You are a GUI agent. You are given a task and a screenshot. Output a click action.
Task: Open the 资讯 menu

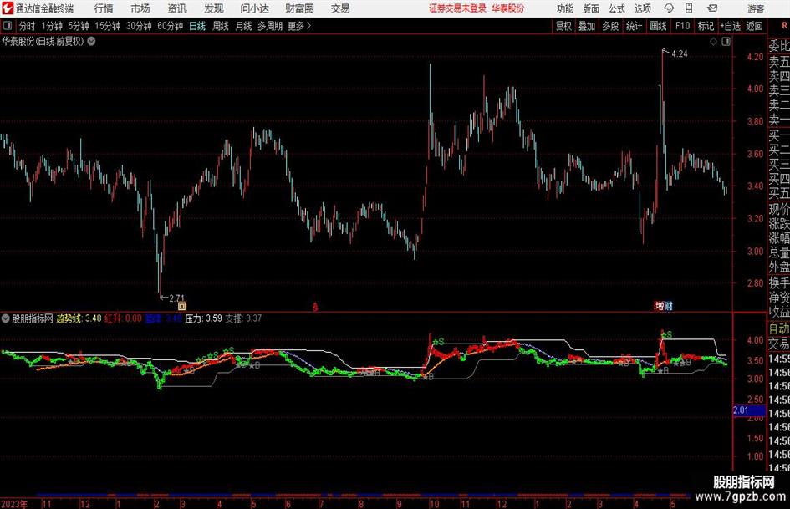[x=177, y=8]
